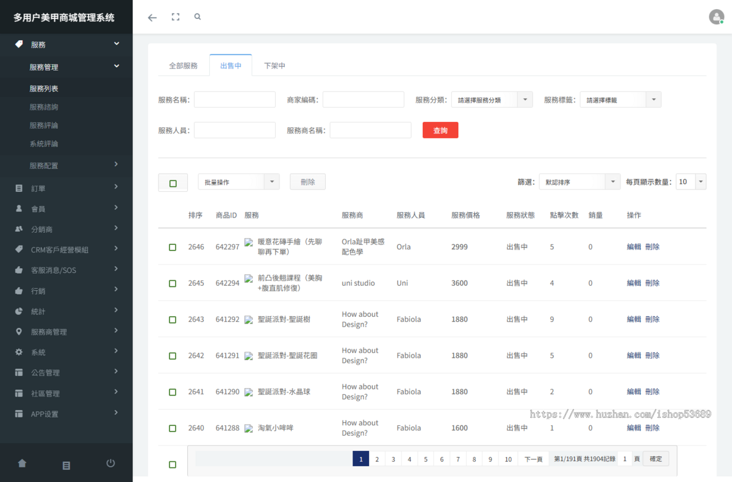Image resolution: width=732 pixels, height=482 pixels.
Task: Click the red 查詢 button
Action: click(x=440, y=130)
